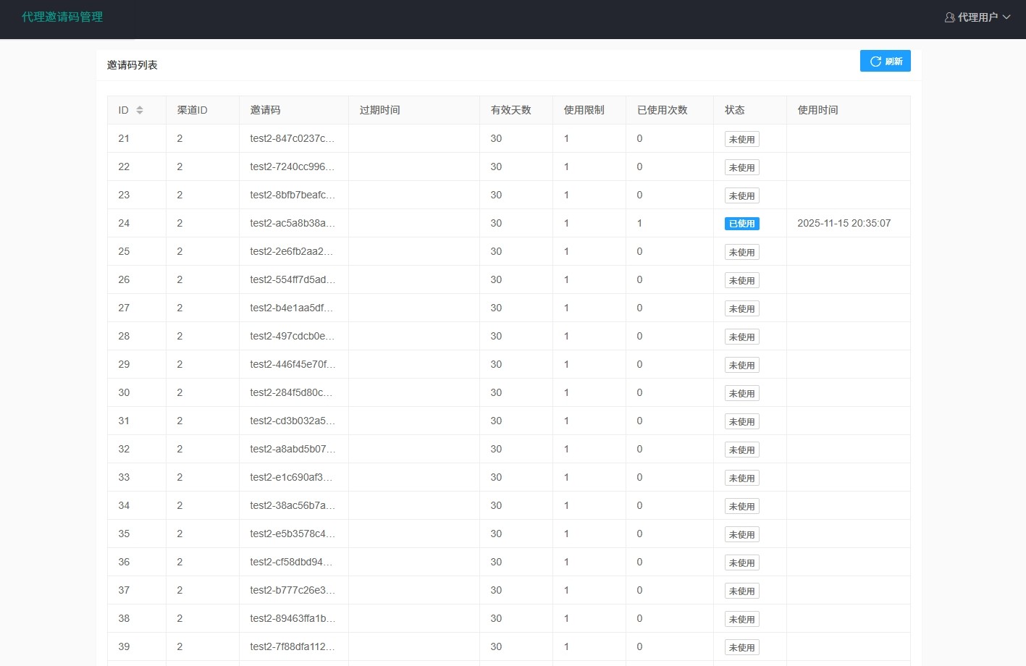Image resolution: width=1026 pixels, height=666 pixels.
Task: Click the 邀请码 column header
Action: pos(265,110)
